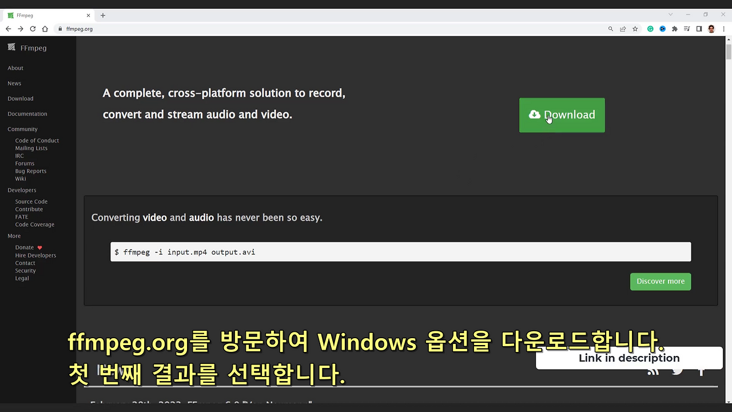Toggle the side panel icon in Chrome
The image size is (732, 412).
click(699, 29)
